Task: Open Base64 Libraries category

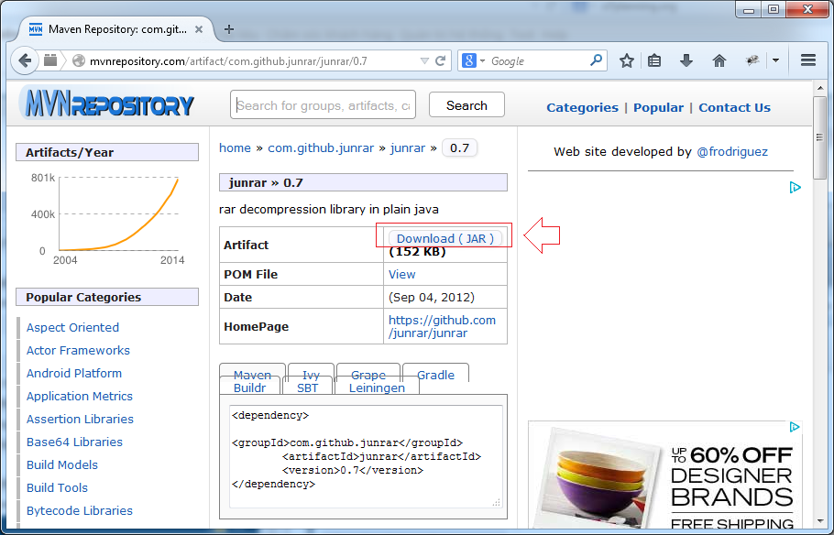Action: (x=74, y=442)
